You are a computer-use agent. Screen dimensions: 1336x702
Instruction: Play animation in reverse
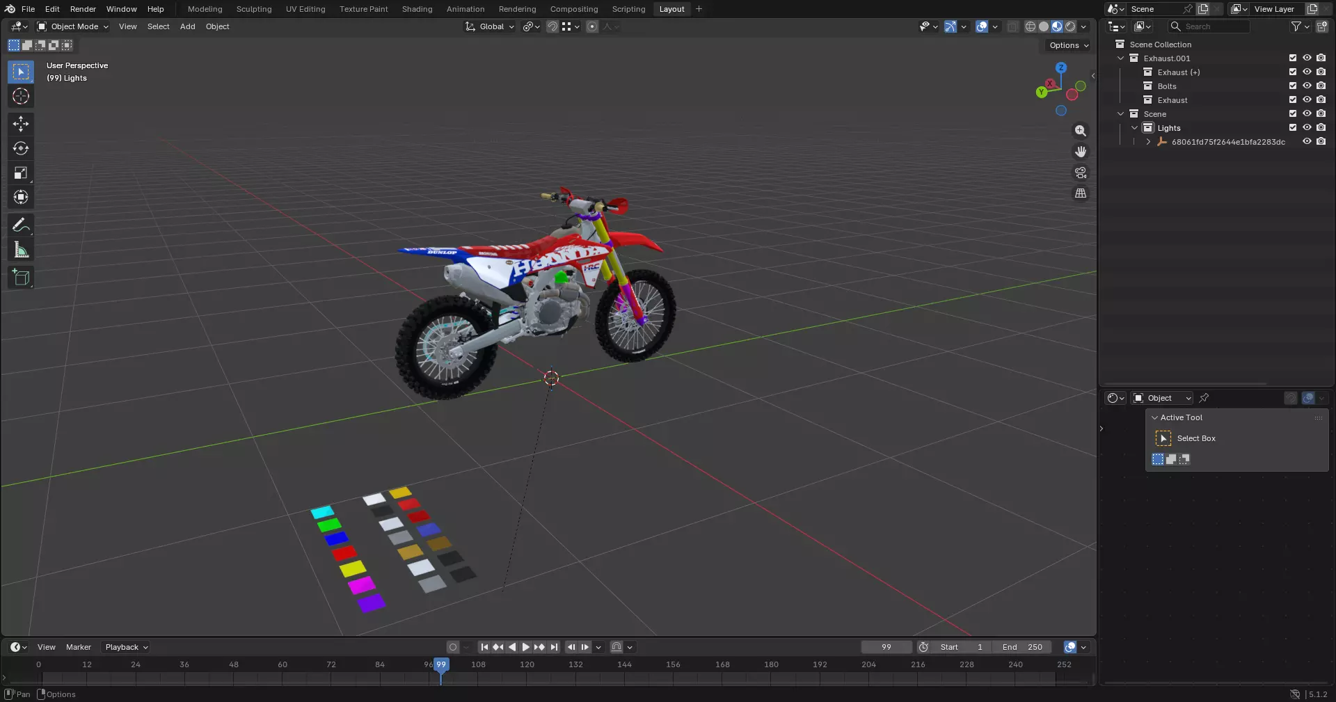coord(512,647)
